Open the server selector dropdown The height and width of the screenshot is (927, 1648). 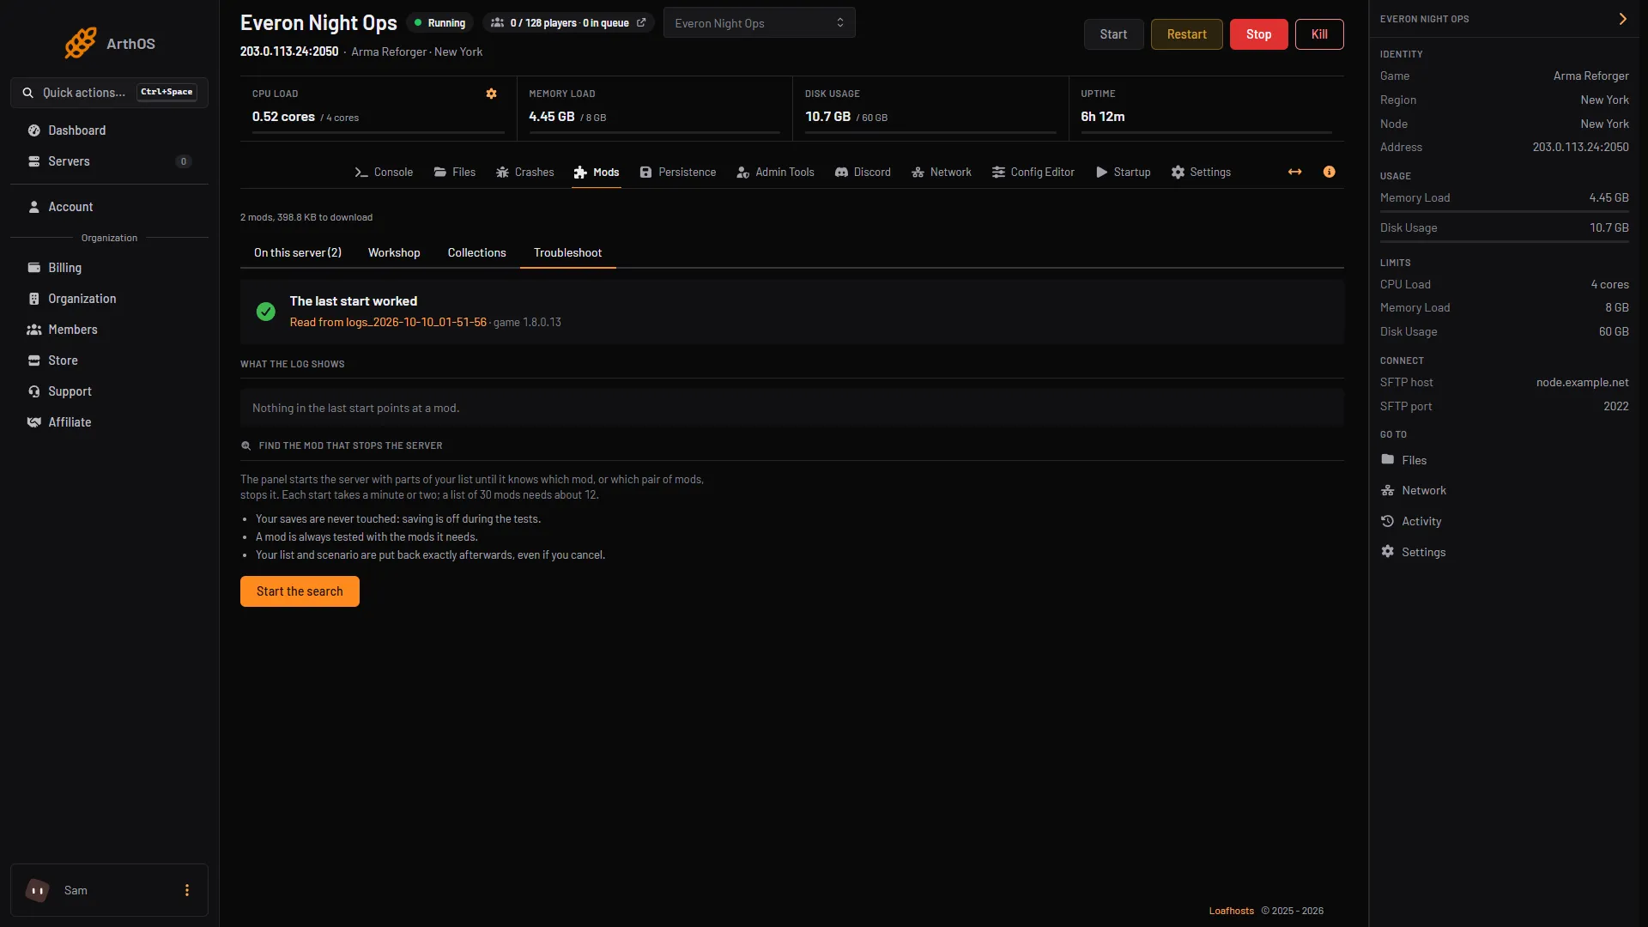[759, 23]
